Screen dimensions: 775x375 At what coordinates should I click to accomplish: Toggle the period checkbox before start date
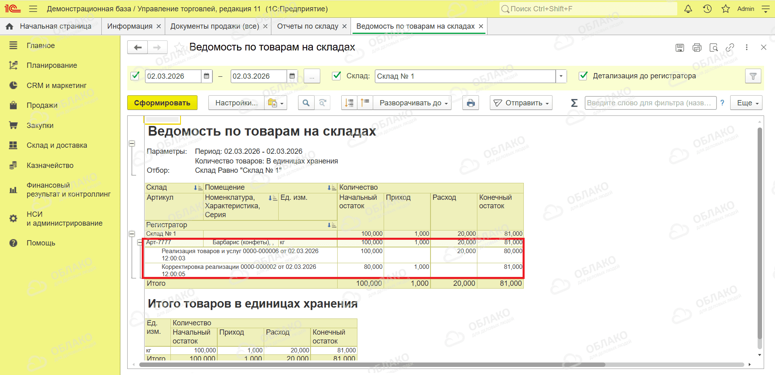pyautogui.click(x=135, y=75)
